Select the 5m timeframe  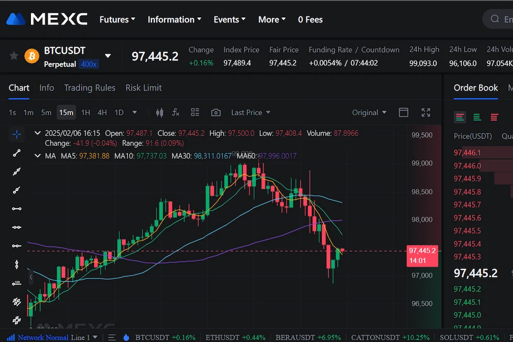46,113
